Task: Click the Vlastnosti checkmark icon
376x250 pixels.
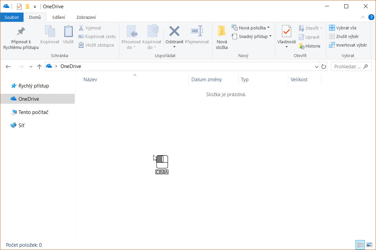Action: (x=287, y=31)
